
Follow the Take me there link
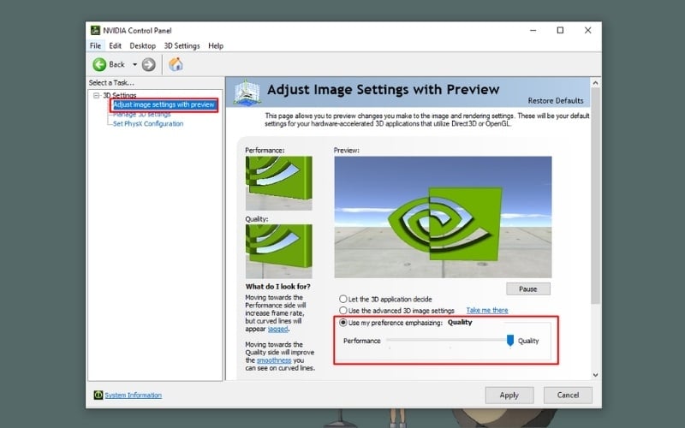486,310
